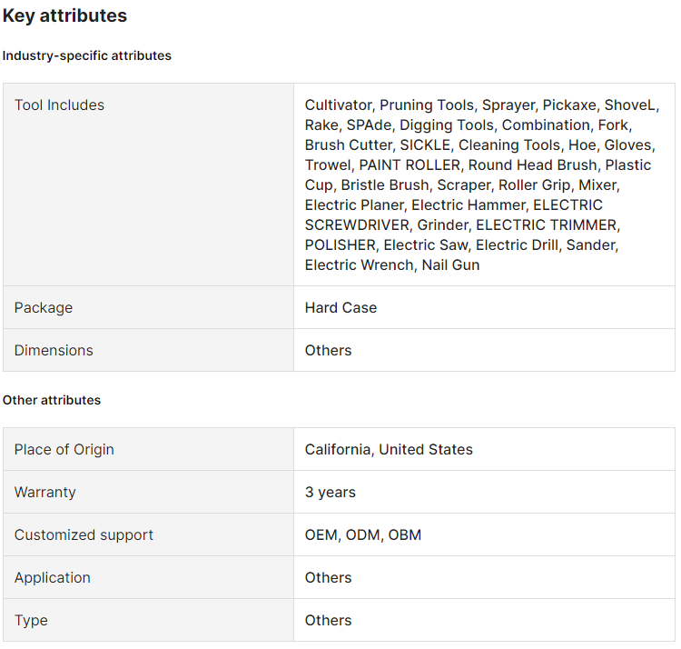Click the Others value beside Type
The image size is (681, 649).
tap(328, 620)
